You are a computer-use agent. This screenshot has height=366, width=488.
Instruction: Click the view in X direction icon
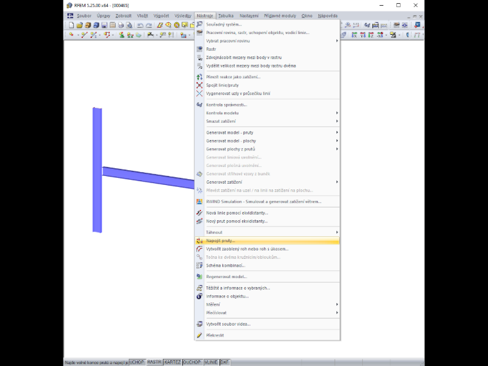tap(354, 35)
